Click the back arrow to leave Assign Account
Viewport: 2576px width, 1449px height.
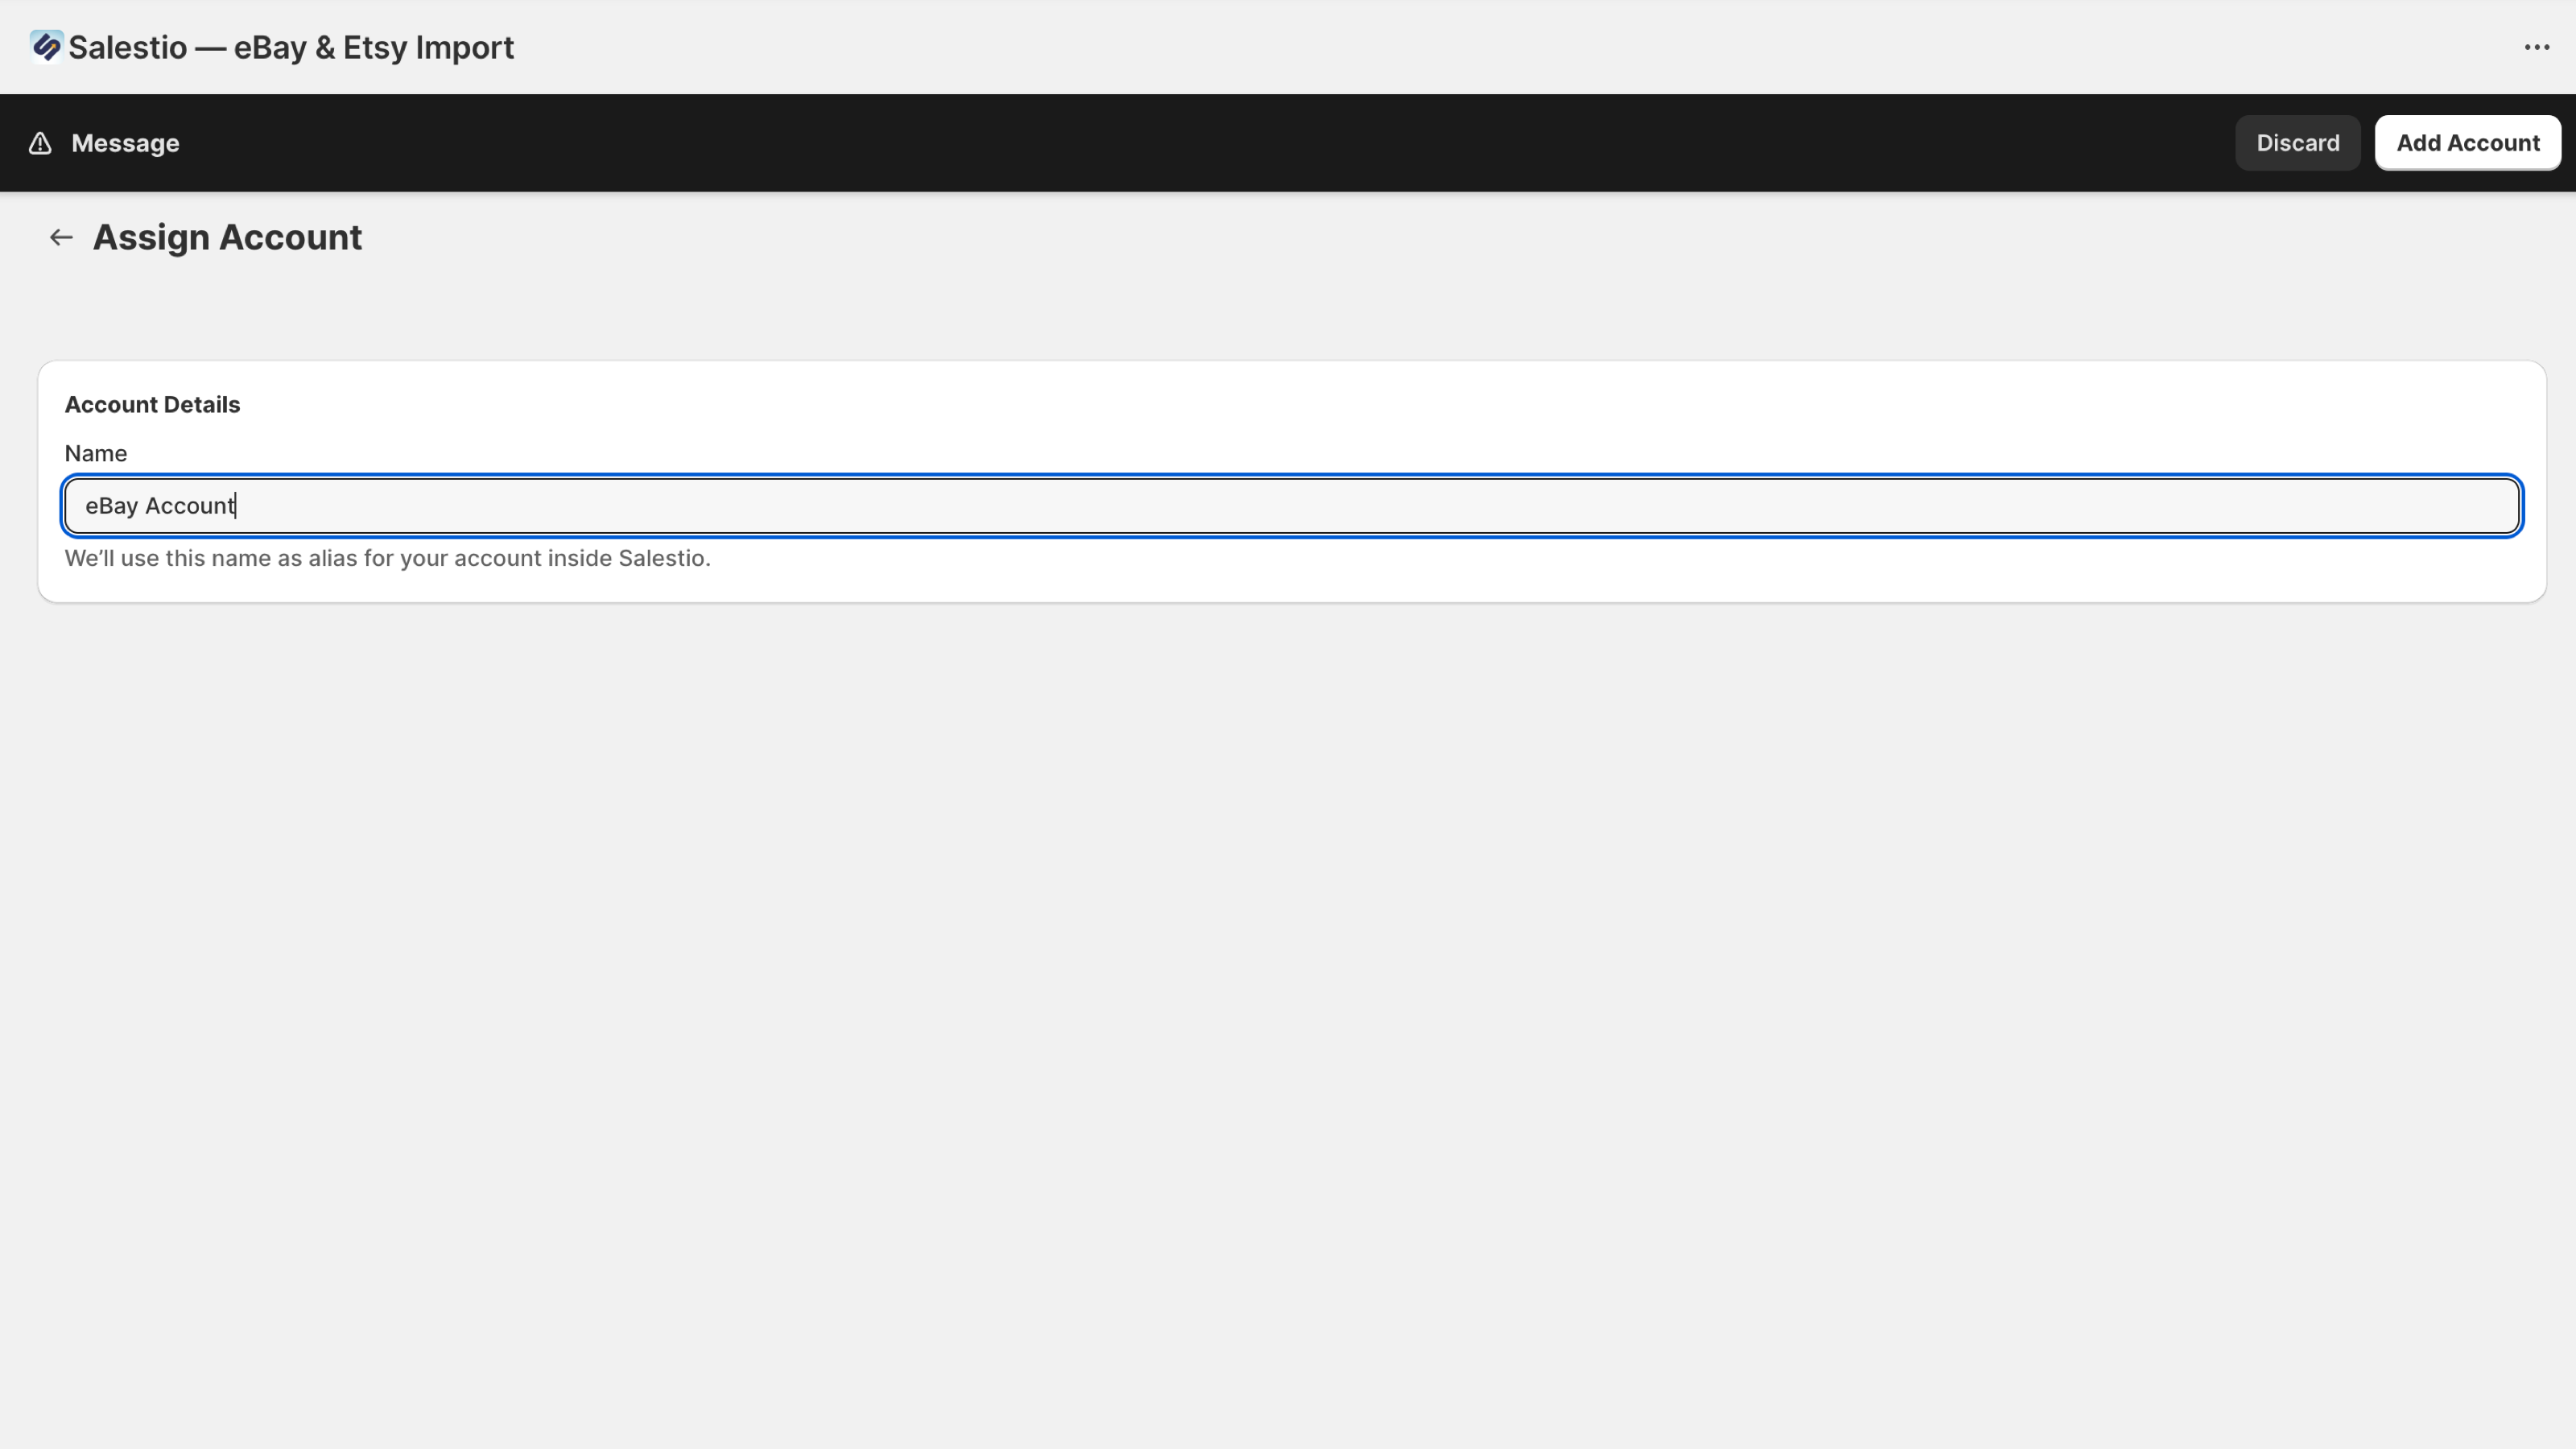60,237
